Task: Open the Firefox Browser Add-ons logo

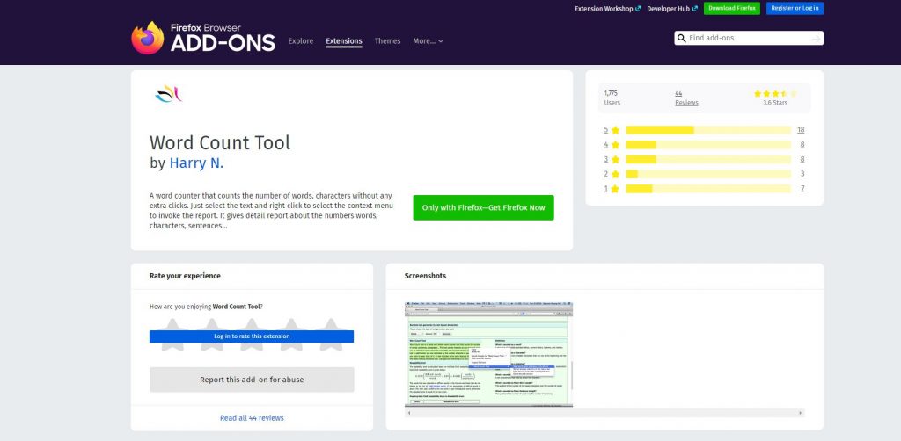Action: point(203,38)
